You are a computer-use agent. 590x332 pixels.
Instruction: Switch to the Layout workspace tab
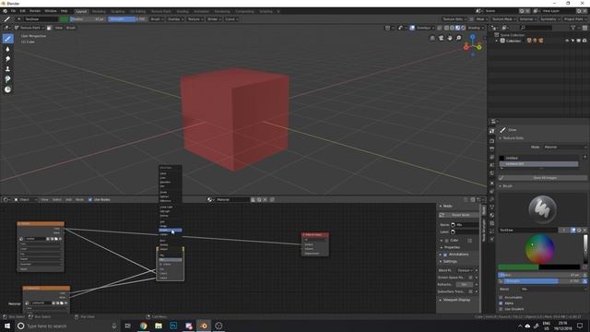(81, 11)
